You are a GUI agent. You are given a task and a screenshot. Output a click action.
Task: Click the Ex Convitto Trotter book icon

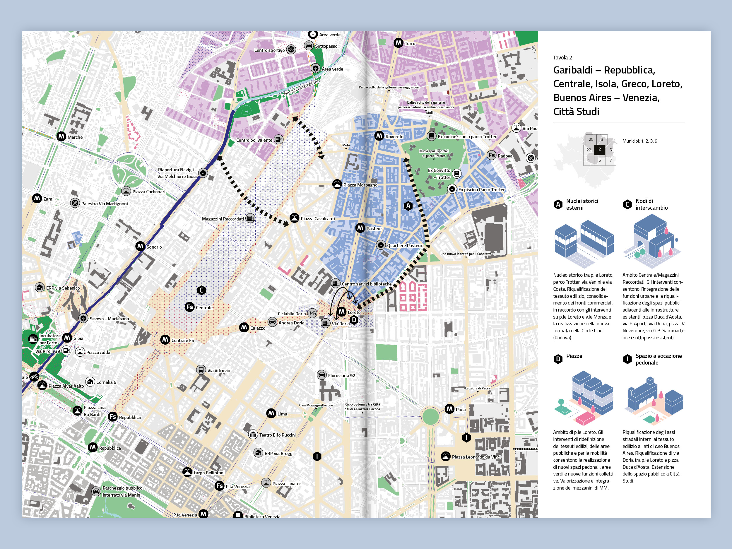[457, 173]
